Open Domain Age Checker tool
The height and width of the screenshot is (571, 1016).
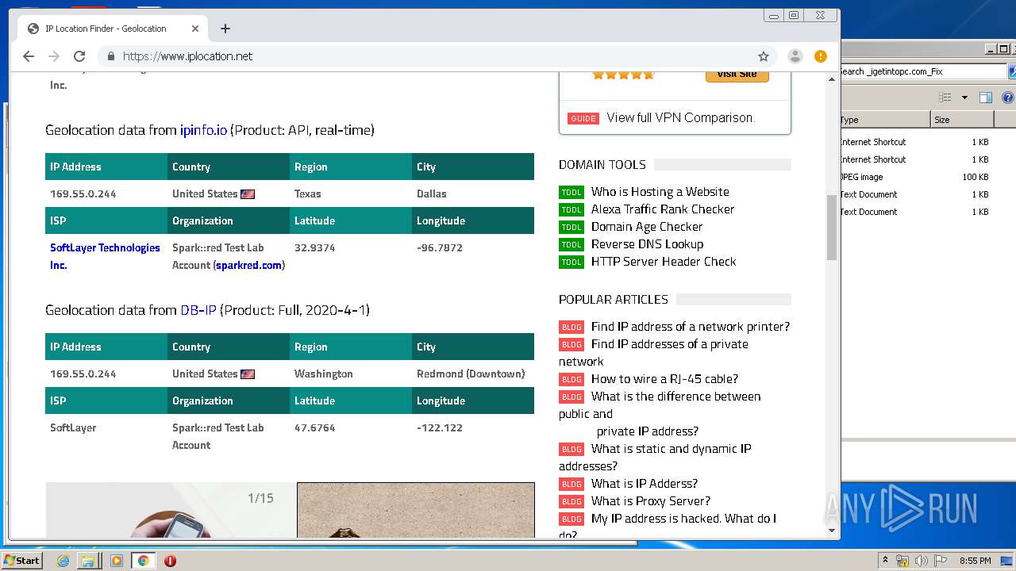pyautogui.click(x=647, y=227)
